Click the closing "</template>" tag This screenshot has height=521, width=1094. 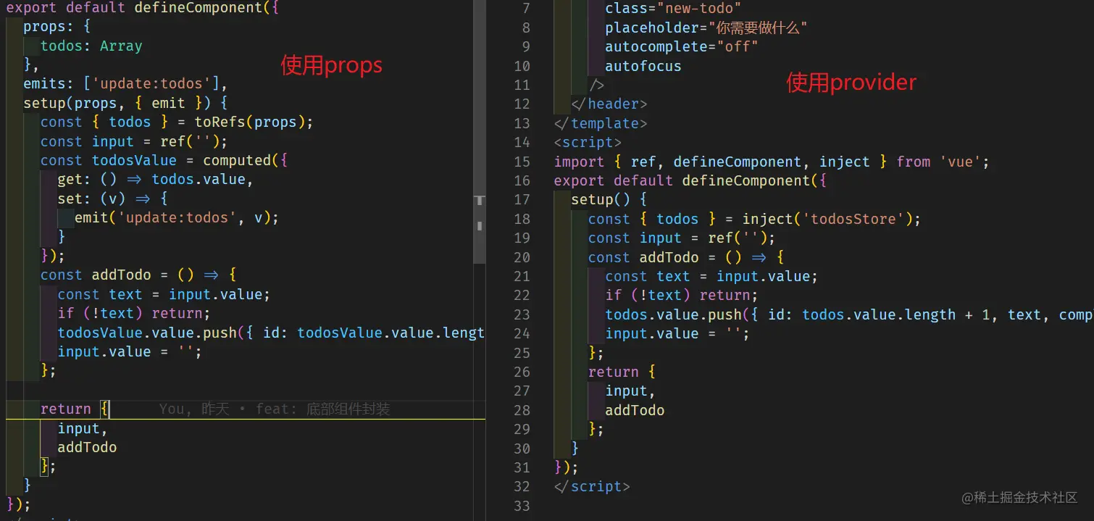coord(601,123)
